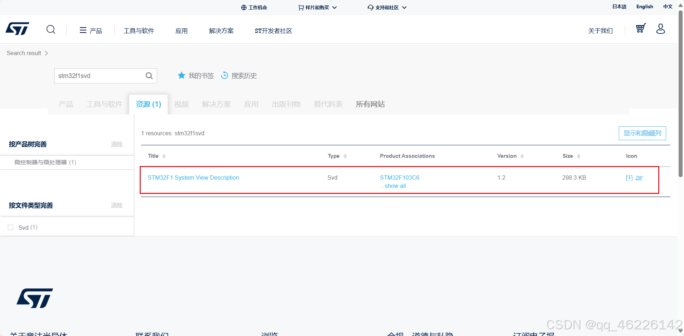The width and height of the screenshot is (684, 336).
Task: Expand the 样片和购买 dropdown
Action: pyautogui.click(x=334, y=8)
